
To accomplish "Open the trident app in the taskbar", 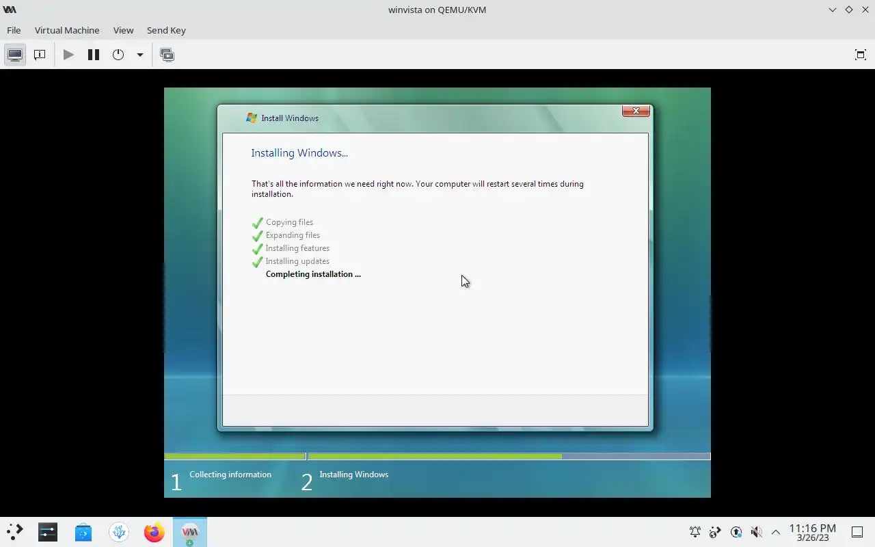I will point(119,532).
